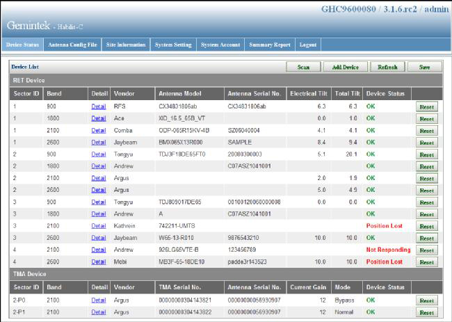Reset the Ace 1800 device
452x322 pixels.
pos(427,119)
